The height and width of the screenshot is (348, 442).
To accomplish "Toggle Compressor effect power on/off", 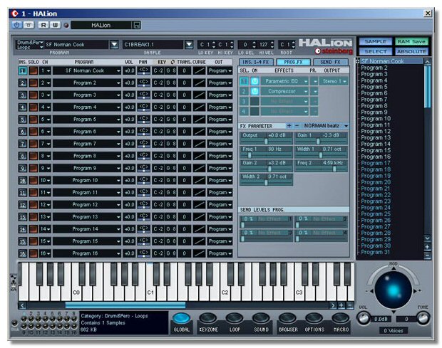I will pyautogui.click(x=255, y=91).
